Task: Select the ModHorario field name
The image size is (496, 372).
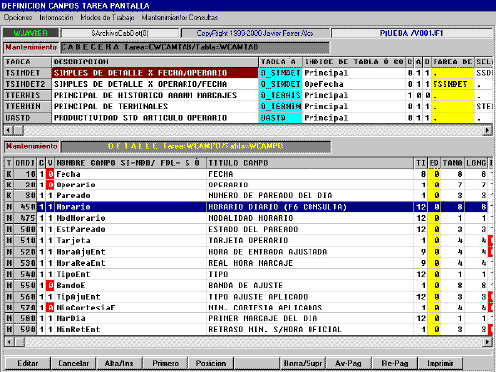Action: (130, 218)
